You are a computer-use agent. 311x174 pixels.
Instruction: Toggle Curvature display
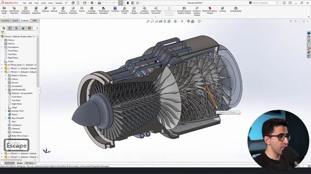(115, 9)
